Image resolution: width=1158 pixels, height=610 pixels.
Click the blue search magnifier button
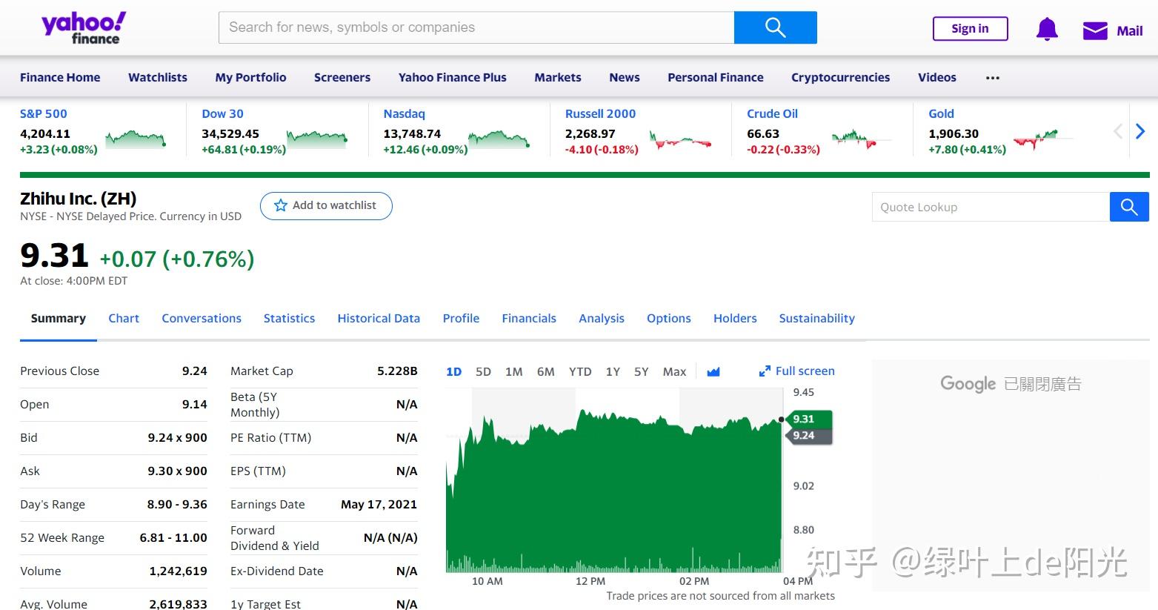tap(775, 27)
